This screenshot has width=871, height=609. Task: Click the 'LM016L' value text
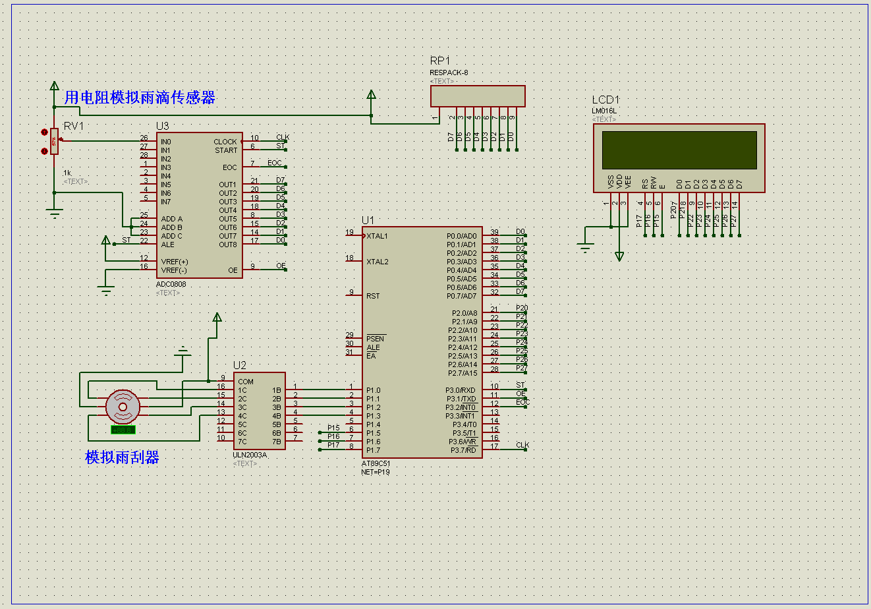604,111
